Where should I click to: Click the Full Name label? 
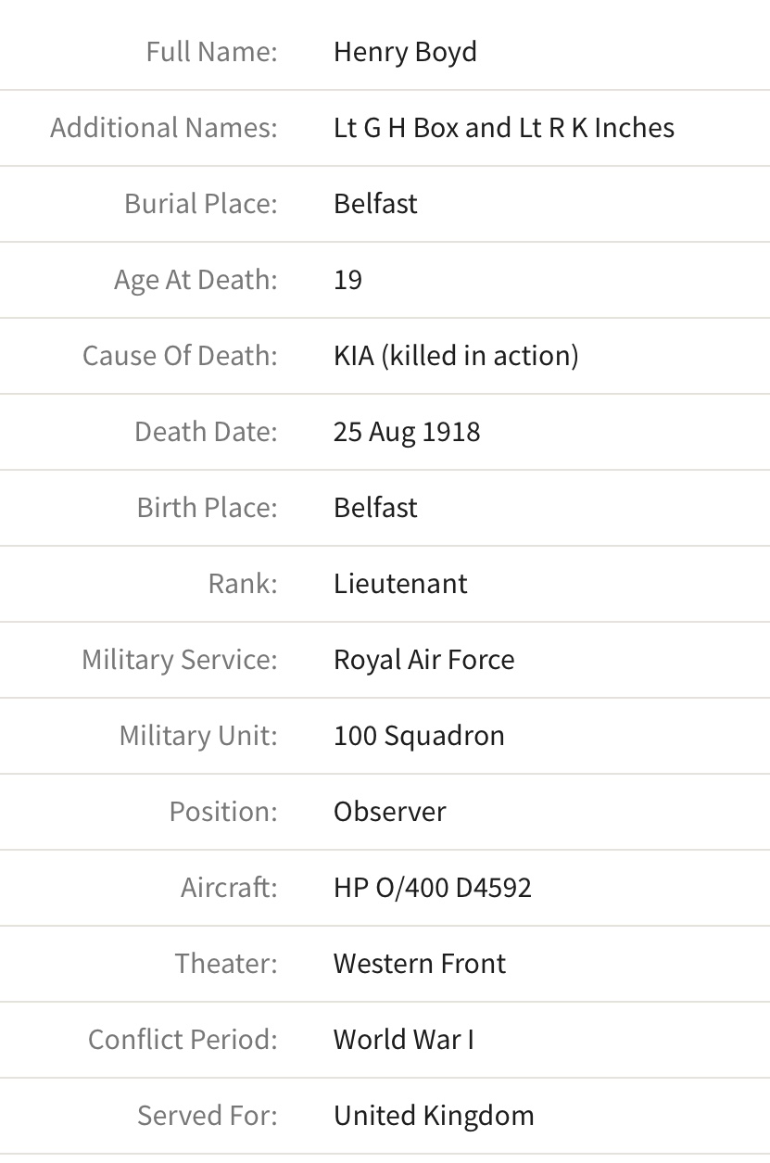tap(211, 52)
